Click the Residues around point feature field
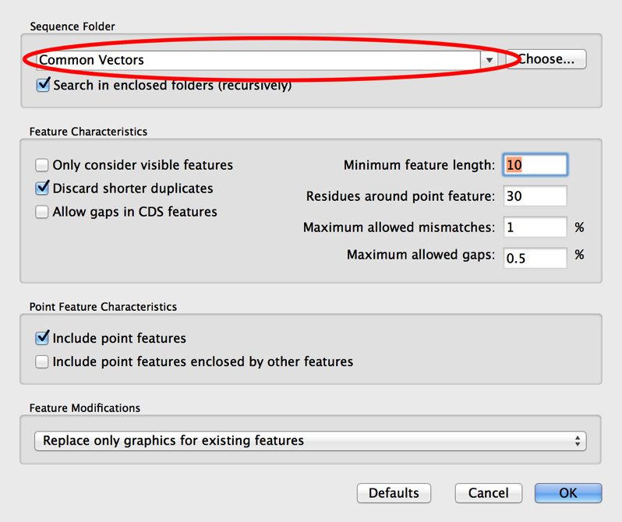 pos(535,196)
